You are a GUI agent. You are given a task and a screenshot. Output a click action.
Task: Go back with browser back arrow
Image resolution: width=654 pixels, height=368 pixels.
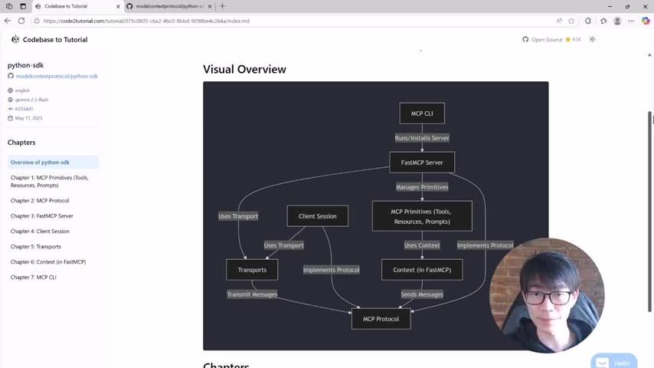(8, 21)
